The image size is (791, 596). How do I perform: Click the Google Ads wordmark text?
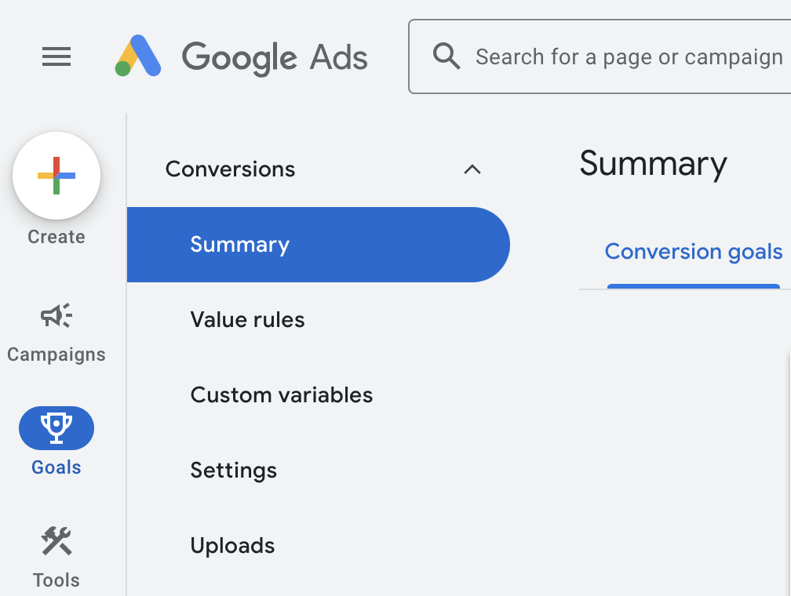click(275, 57)
